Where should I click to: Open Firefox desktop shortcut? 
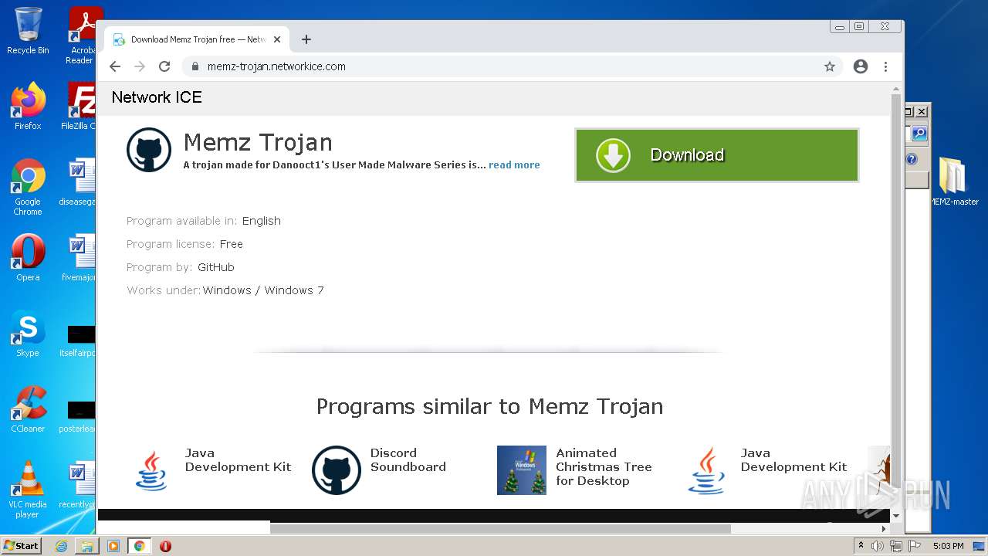[28, 106]
